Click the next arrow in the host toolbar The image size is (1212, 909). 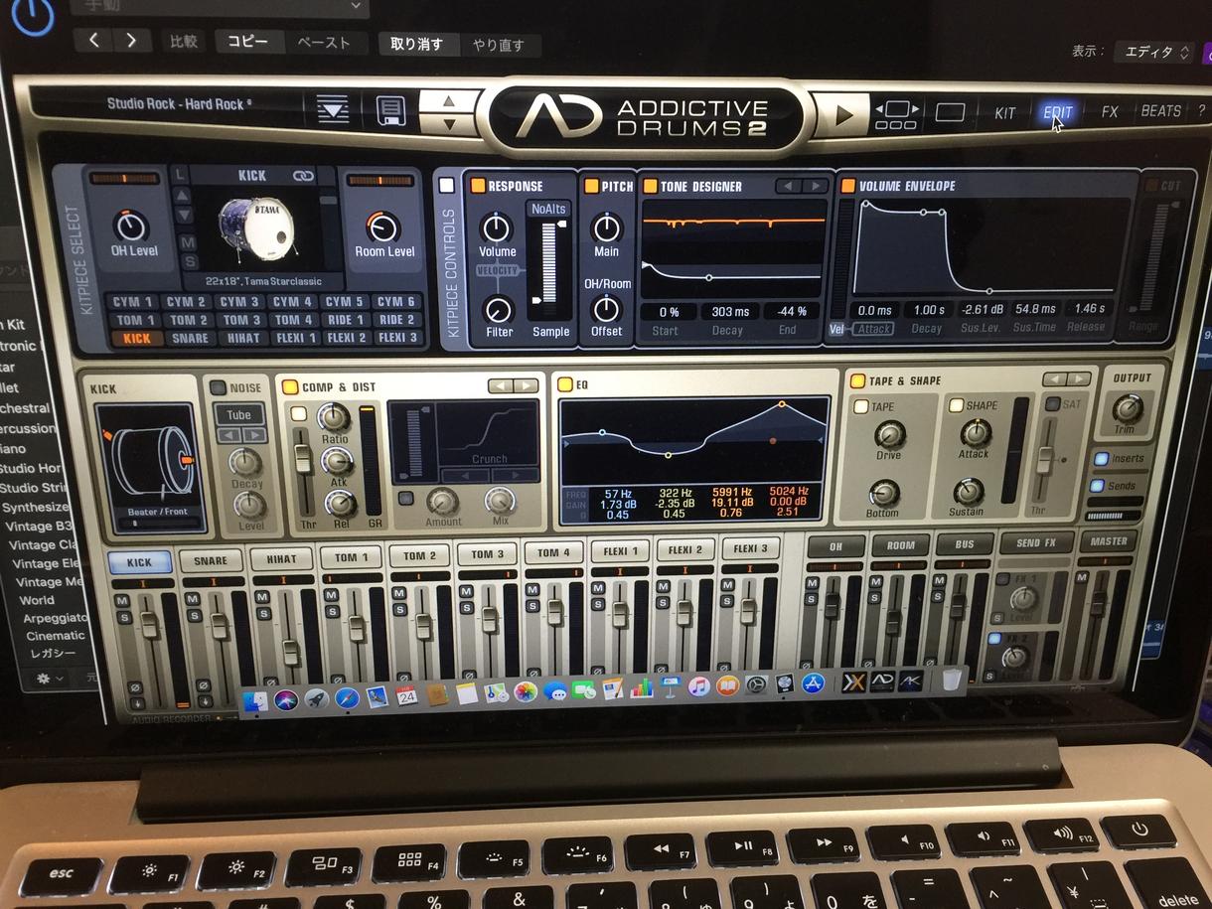[132, 41]
